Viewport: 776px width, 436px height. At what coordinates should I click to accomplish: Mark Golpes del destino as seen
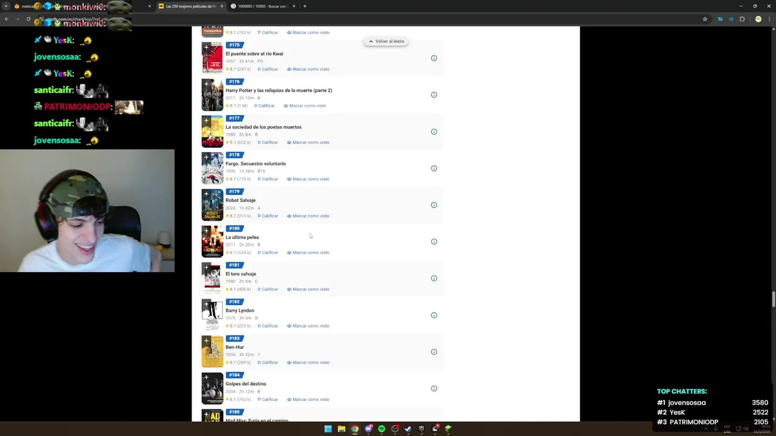308,399
